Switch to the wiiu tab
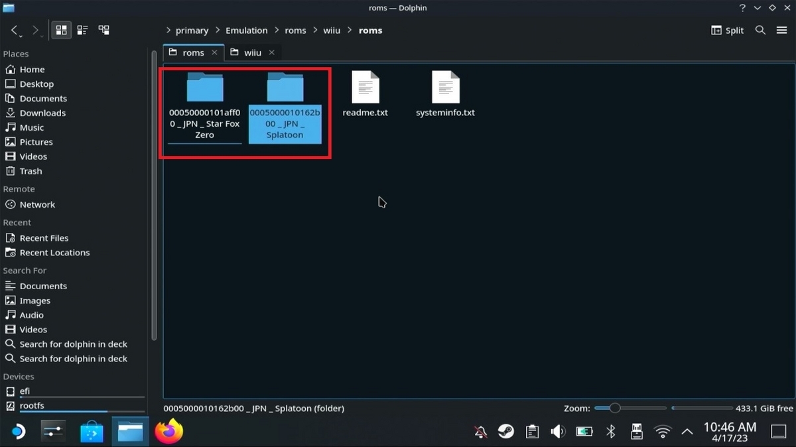 253,52
